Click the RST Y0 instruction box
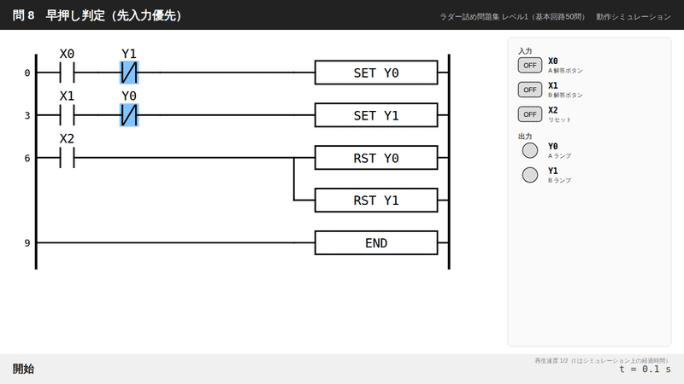The height and width of the screenshot is (384, 684). [x=376, y=158]
